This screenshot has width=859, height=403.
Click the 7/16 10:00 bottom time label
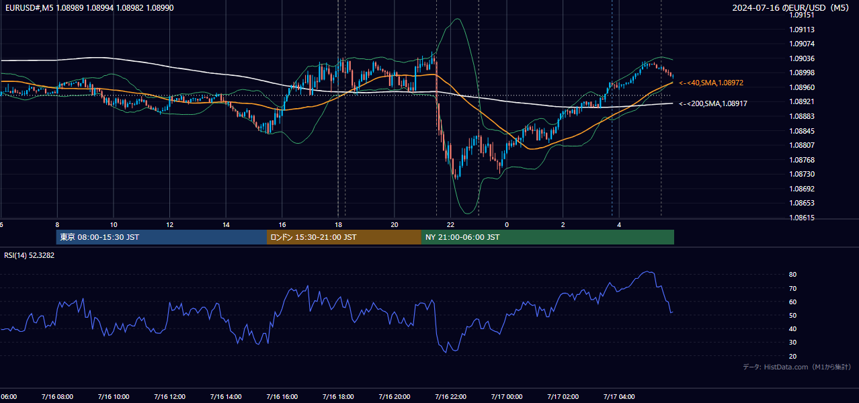[114, 396]
